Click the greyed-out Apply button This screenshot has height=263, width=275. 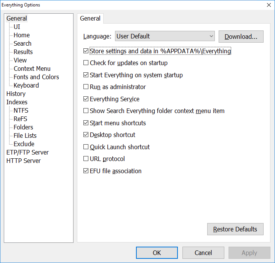click(x=249, y=253)
